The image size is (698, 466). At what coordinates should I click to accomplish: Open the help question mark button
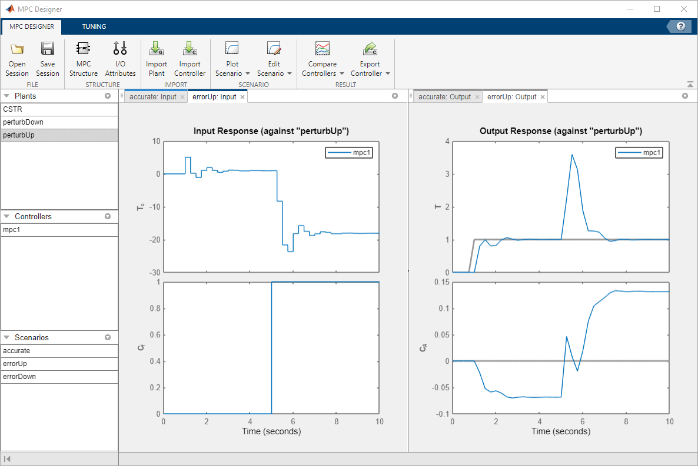click(681, 26)
